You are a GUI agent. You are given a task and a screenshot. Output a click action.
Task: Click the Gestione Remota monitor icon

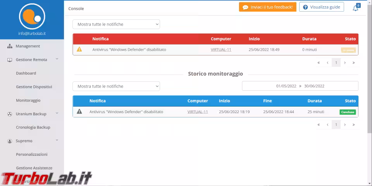(x=10, y=60)
